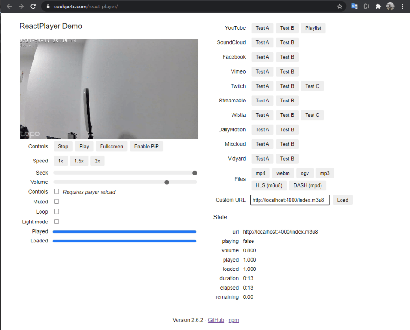The image size is (410, 330).
Task: Set playback speed to 1.5x
Action: click(x=79, y=161)
